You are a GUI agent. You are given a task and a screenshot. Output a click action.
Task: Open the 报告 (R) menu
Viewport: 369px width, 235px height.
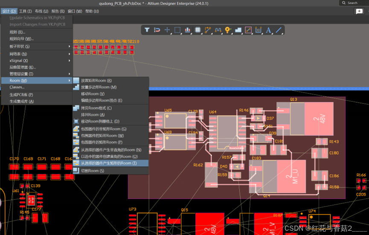point(58,11)
